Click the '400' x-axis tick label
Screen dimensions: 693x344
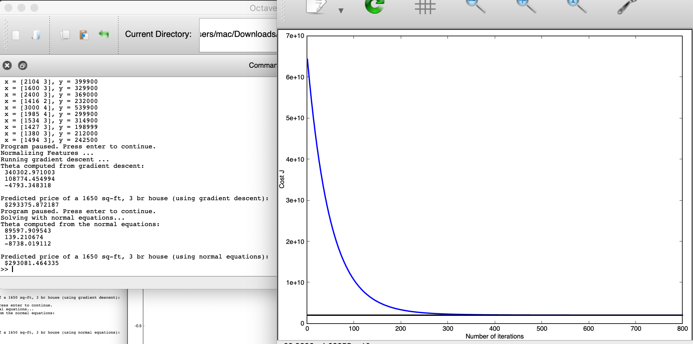point(495,328)
